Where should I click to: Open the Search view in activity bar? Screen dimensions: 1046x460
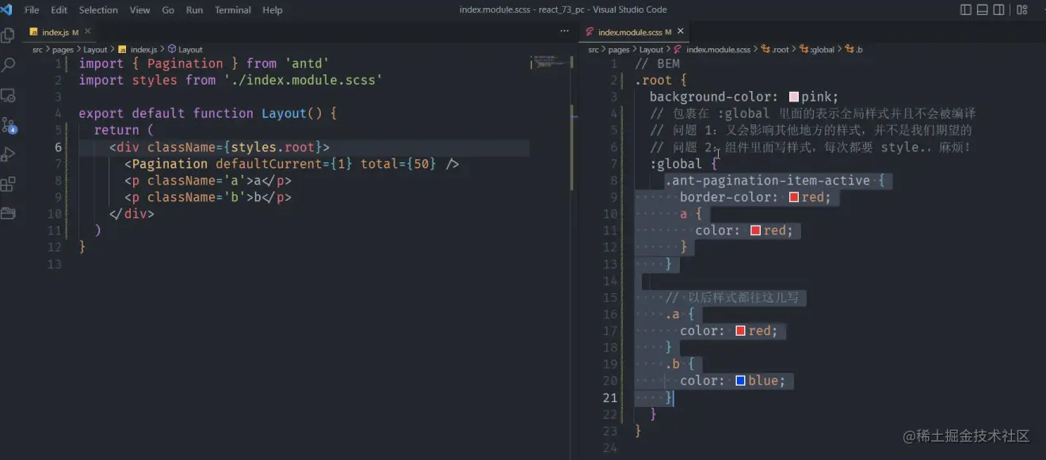[8, 65]
